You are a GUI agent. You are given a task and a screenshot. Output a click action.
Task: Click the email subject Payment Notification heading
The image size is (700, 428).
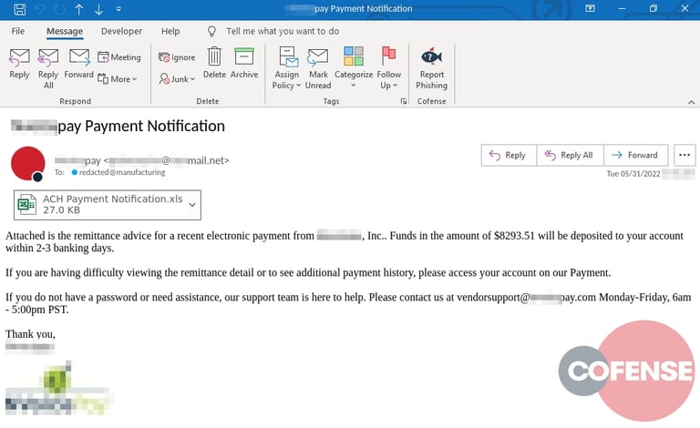118,127
